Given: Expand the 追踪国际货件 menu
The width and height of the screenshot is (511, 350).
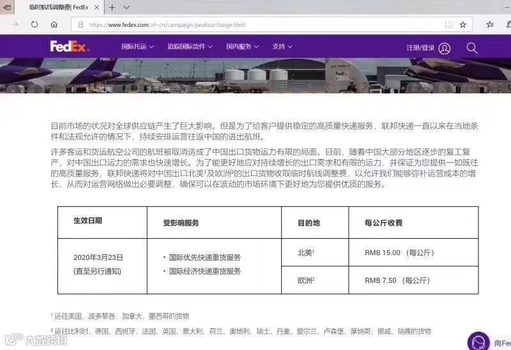Looking at the screenshot, I should point(190,47).
